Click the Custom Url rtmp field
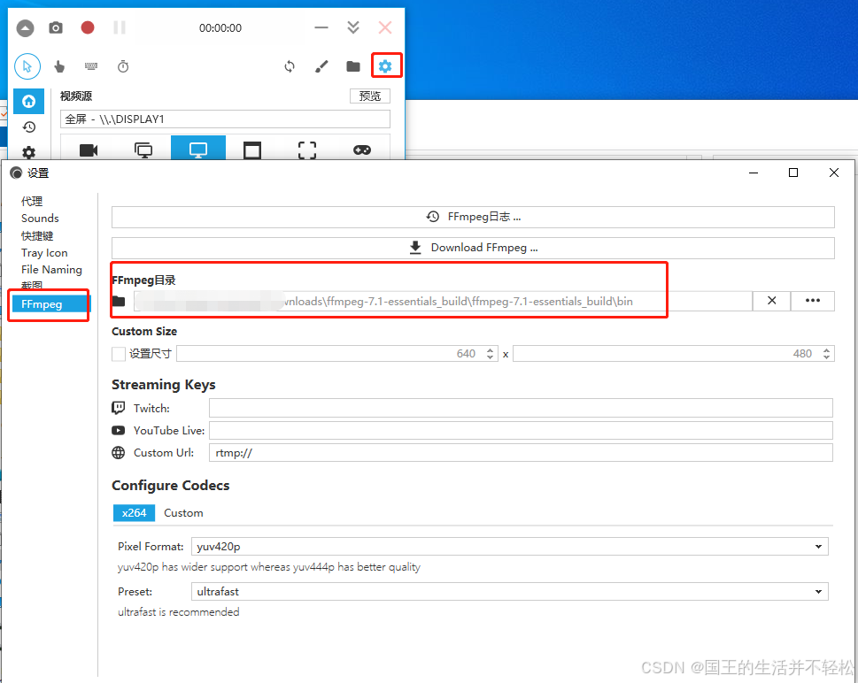This screenshot has height=683, width=858. pos(521,453)
